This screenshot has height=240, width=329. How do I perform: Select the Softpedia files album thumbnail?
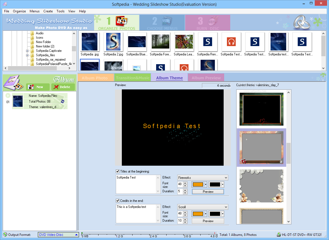(x=18, y=101)
